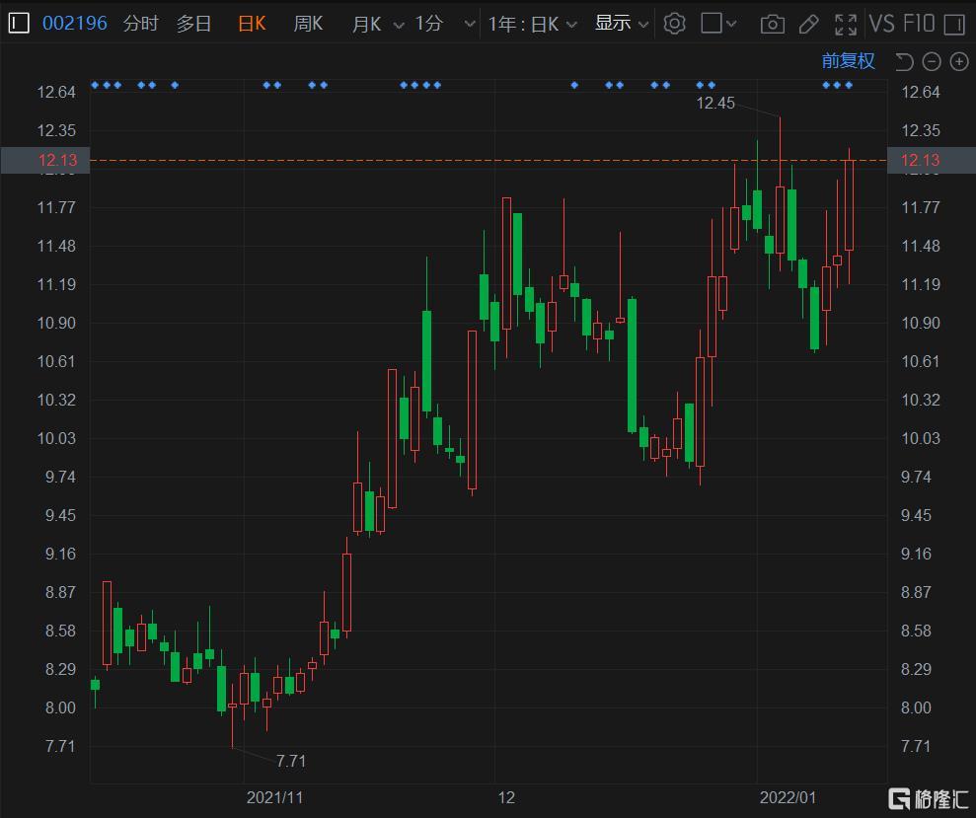
Task: Click the 12 month axis label
Action: coord(506,797)
